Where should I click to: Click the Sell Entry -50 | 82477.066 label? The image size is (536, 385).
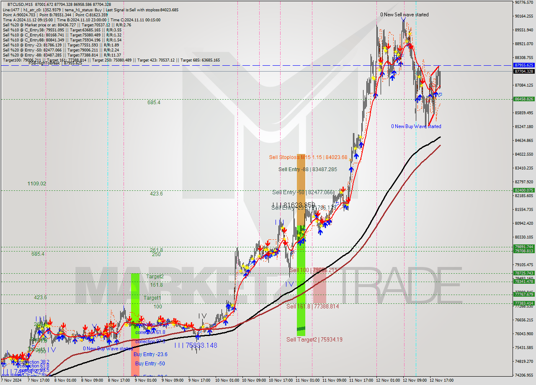click(x=303, y=192)
